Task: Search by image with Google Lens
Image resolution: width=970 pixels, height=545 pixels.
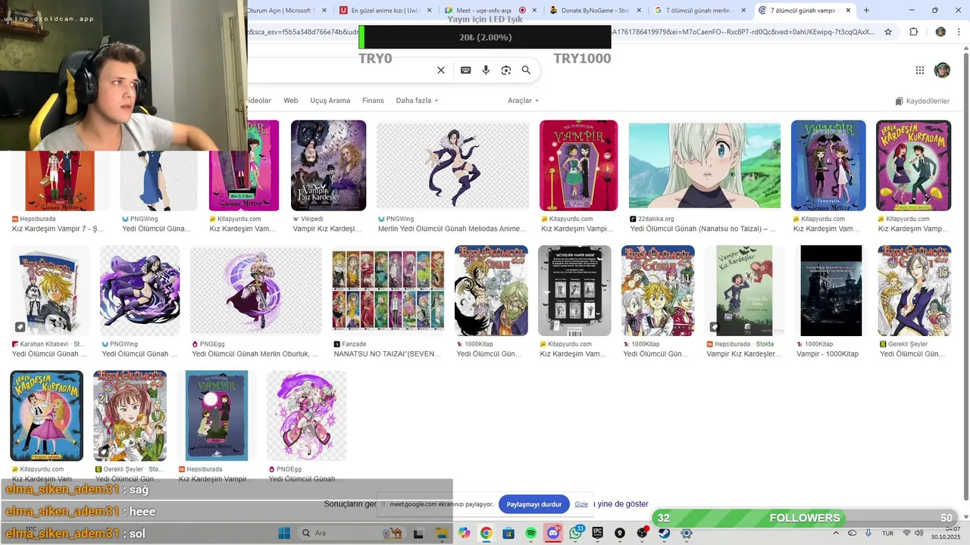Action: (x=506, y=70)
